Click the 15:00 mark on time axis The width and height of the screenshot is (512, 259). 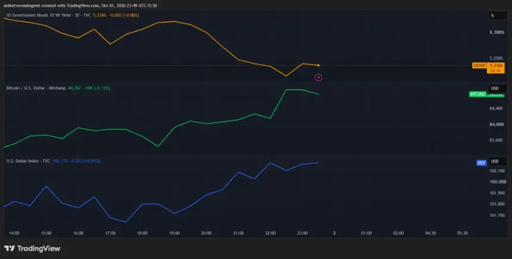[x=46, y=233]
